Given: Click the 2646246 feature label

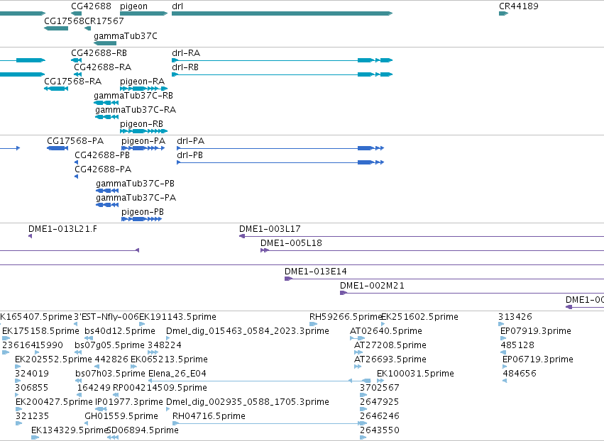Looking at the screenshot, I should coord(380,416).
